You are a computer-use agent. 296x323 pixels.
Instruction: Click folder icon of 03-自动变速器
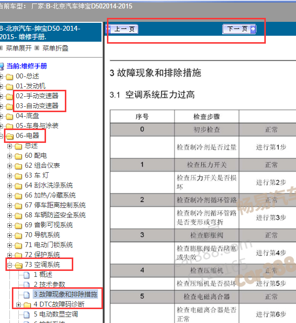pos(9,107)
